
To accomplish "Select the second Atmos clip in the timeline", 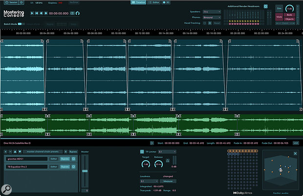I will click(x=65, y=75).
